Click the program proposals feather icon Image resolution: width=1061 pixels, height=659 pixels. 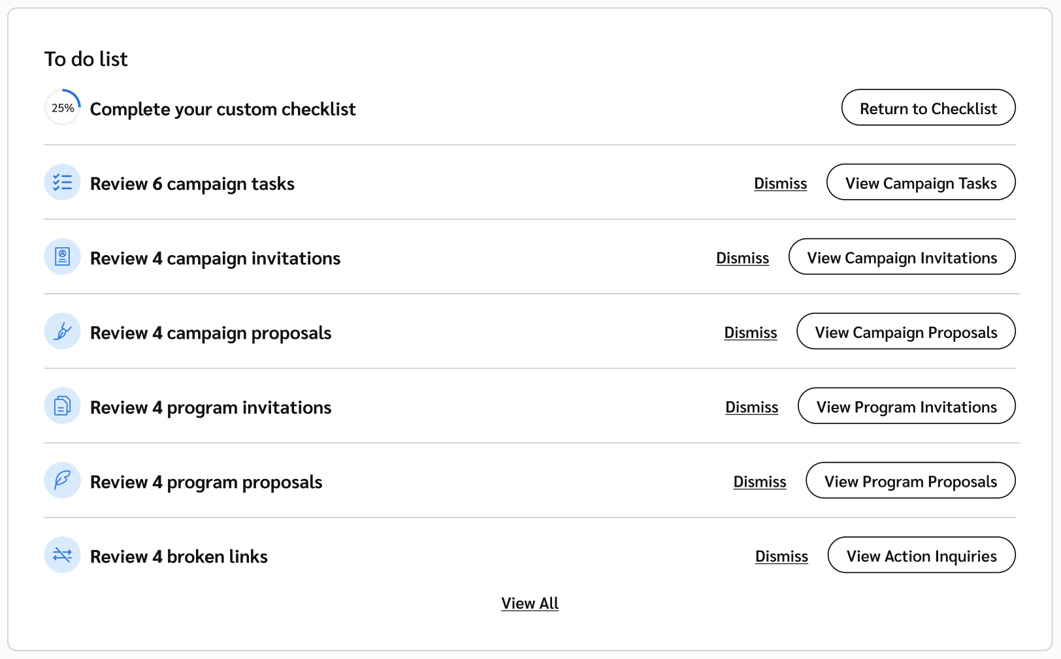(63, 480)
